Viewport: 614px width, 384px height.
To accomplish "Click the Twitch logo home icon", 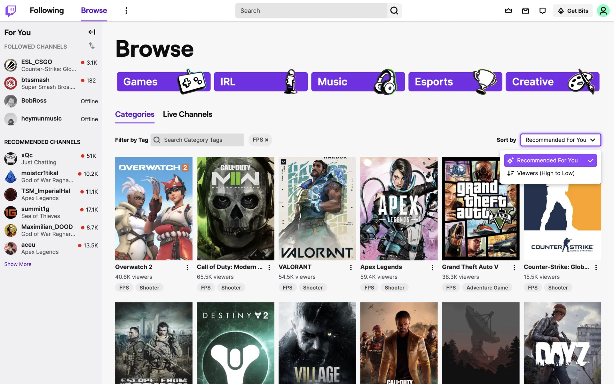I will pos(11,11).
